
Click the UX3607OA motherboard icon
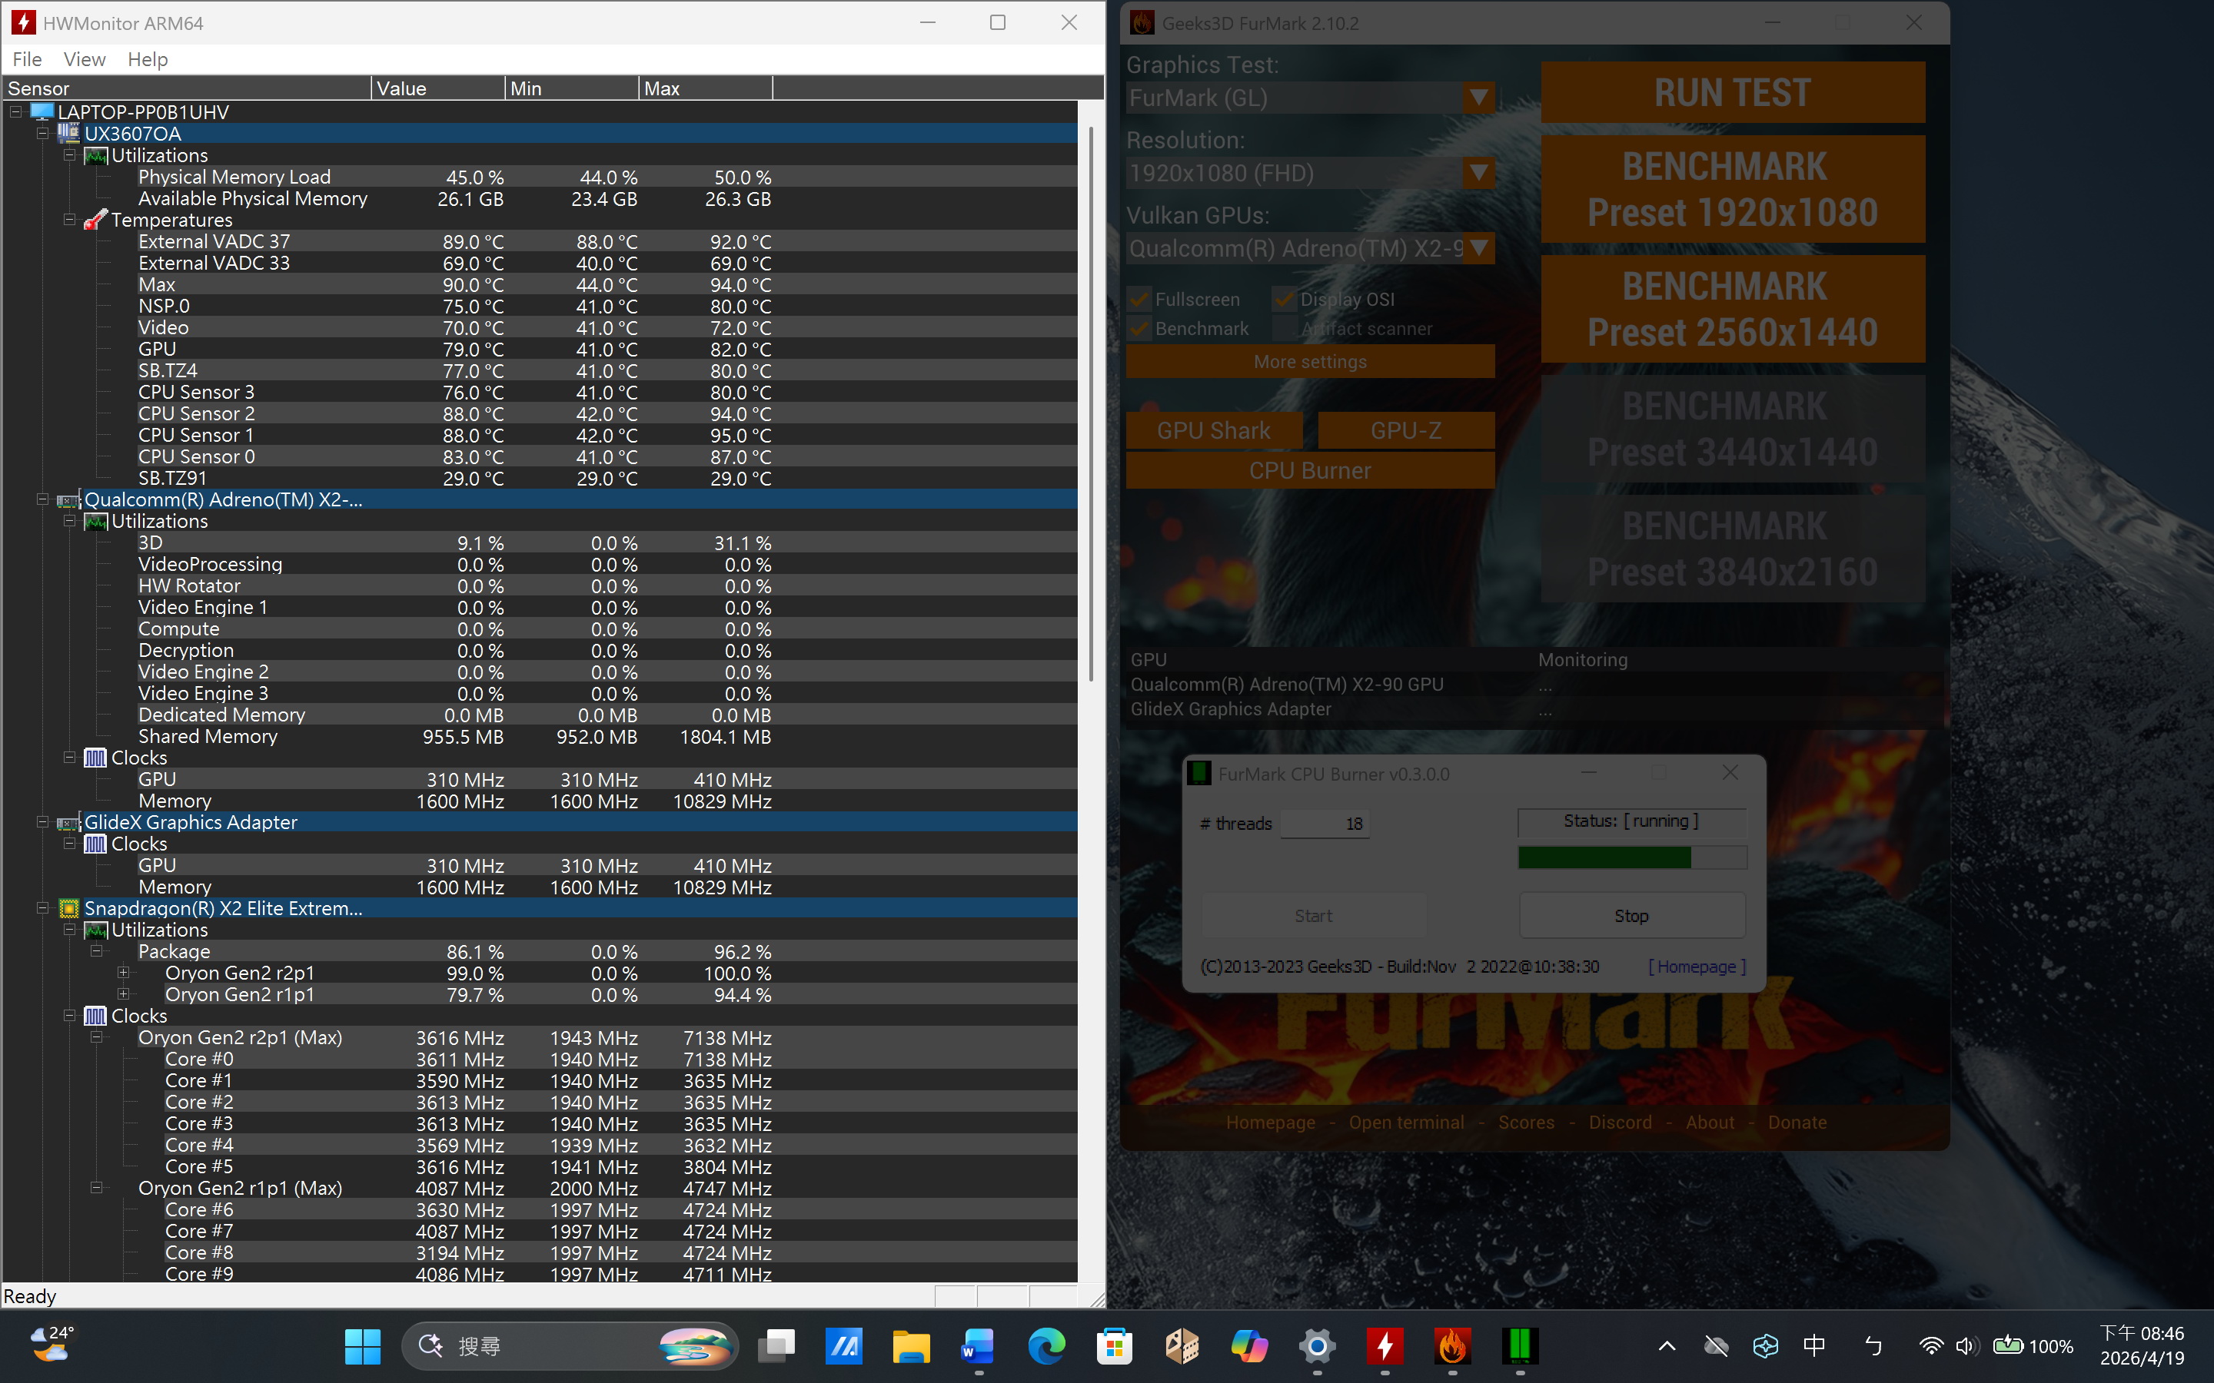tap(68, 134)
